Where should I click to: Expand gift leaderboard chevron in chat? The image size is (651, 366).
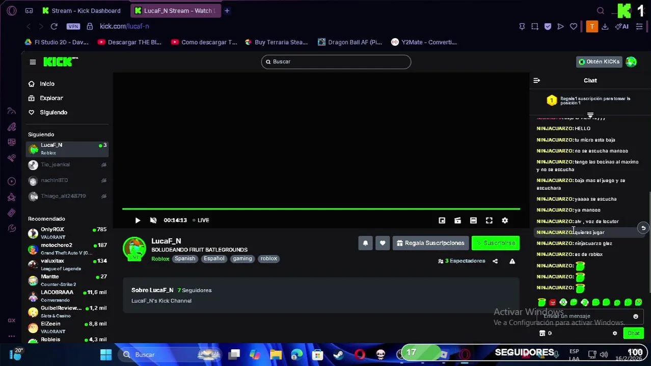coord(590,115)
